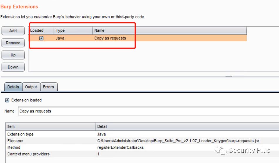Select the Method row label
Viewport: 279px width, 163px height.
coord(14,147)
